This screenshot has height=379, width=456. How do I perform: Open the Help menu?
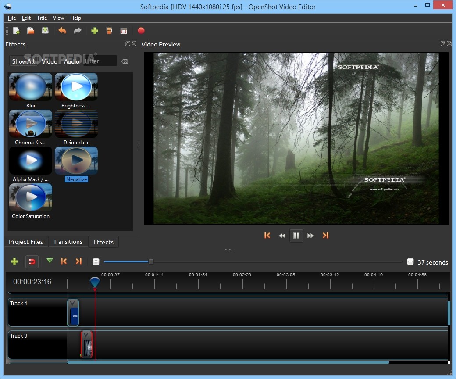tap(75, 18)
